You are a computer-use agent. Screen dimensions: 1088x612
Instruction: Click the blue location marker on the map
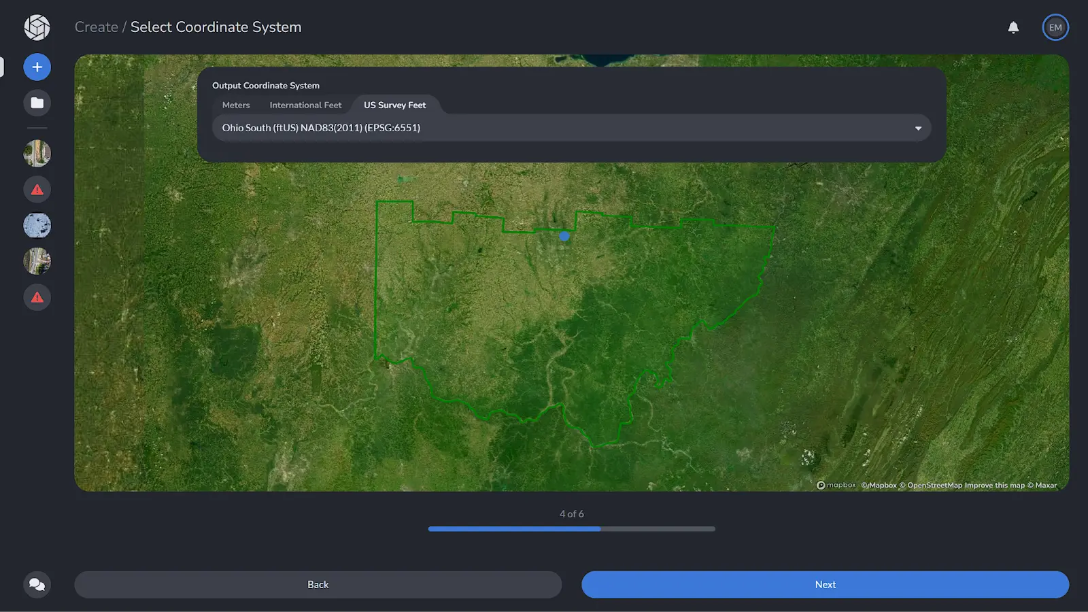click(564, 236)
